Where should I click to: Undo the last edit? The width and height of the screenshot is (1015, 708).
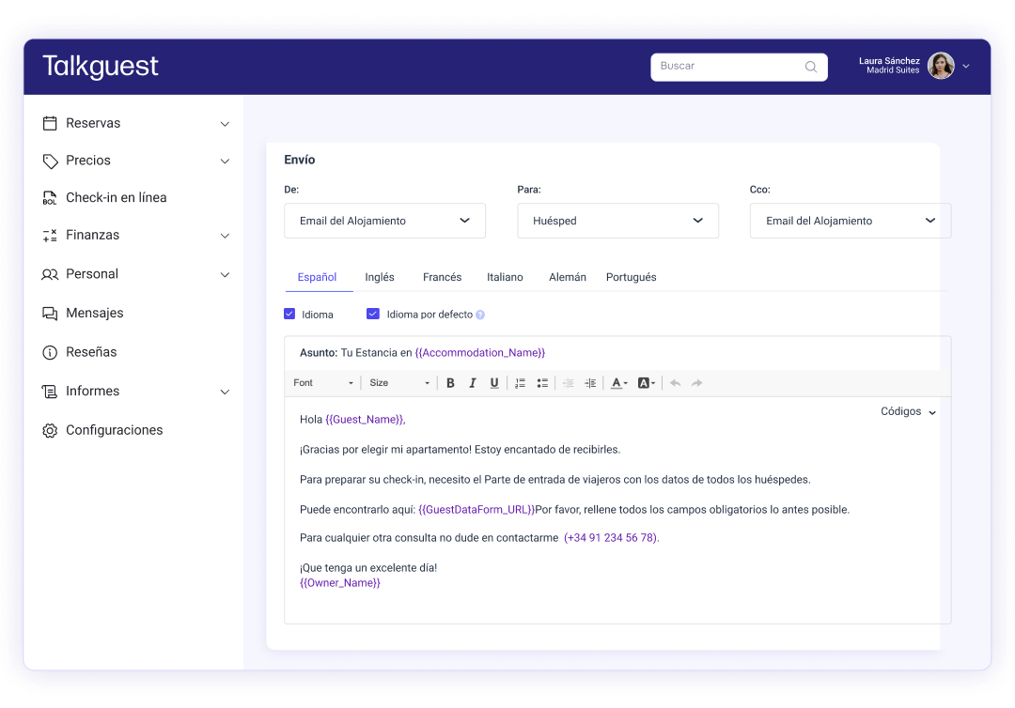(x=675, y=383)
